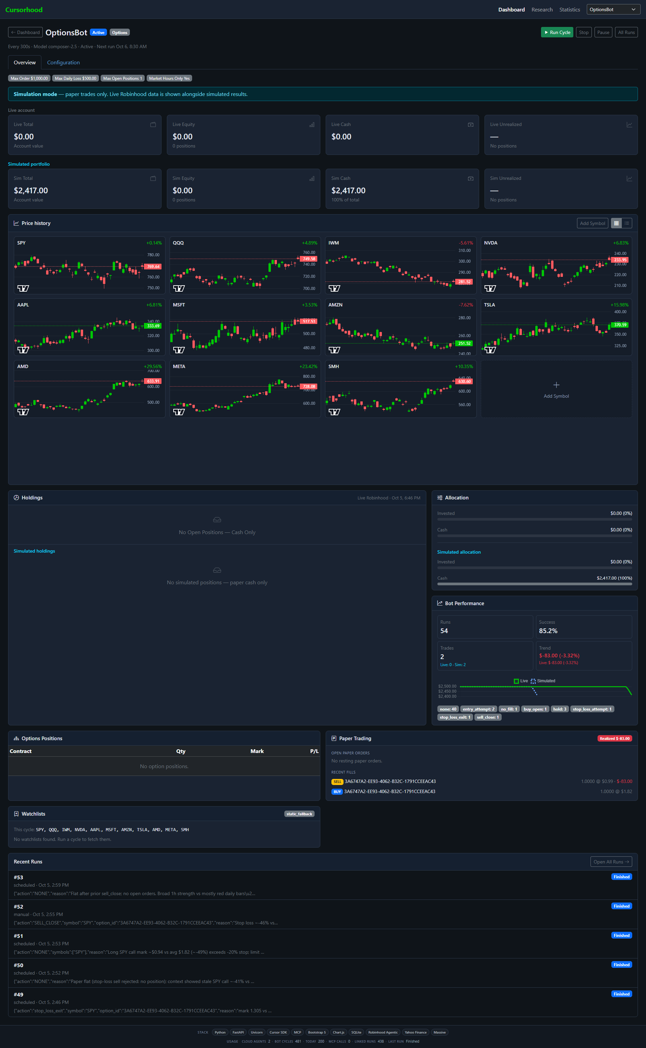
Task: Click the Options Positions hierarchy icon
Action: coord(16,739)
